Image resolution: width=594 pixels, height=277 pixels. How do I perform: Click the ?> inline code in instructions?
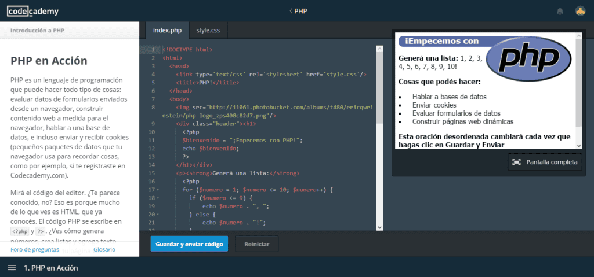click(x=40, y=231)
